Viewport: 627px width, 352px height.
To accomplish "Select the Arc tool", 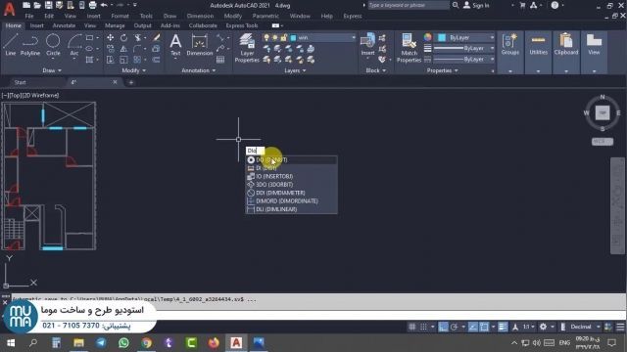I will pos(74,44).
